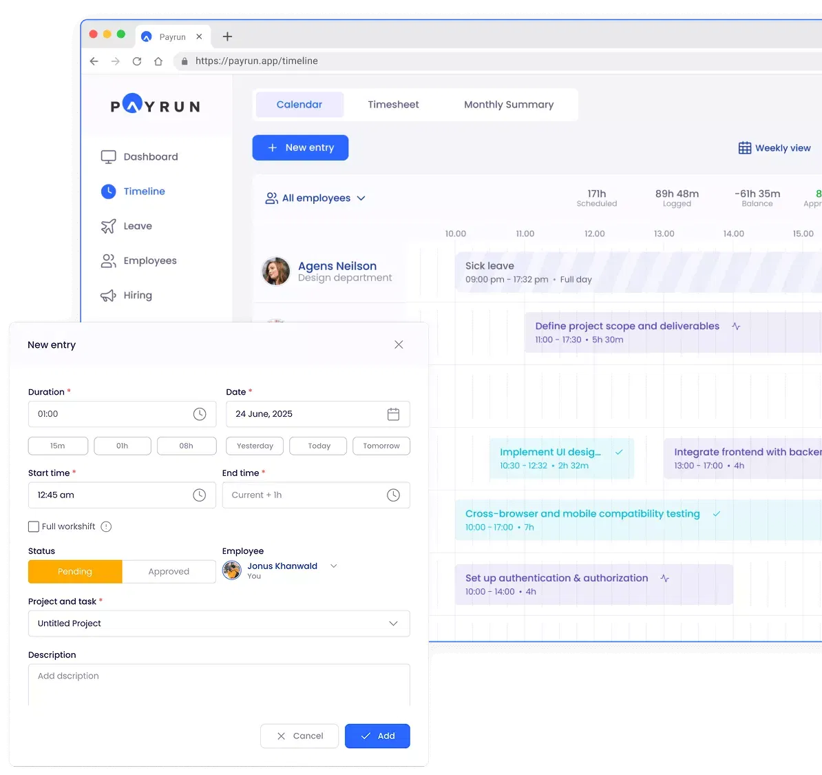Click the blue Add button
This screenshot has height=775, width=822.
377,736
